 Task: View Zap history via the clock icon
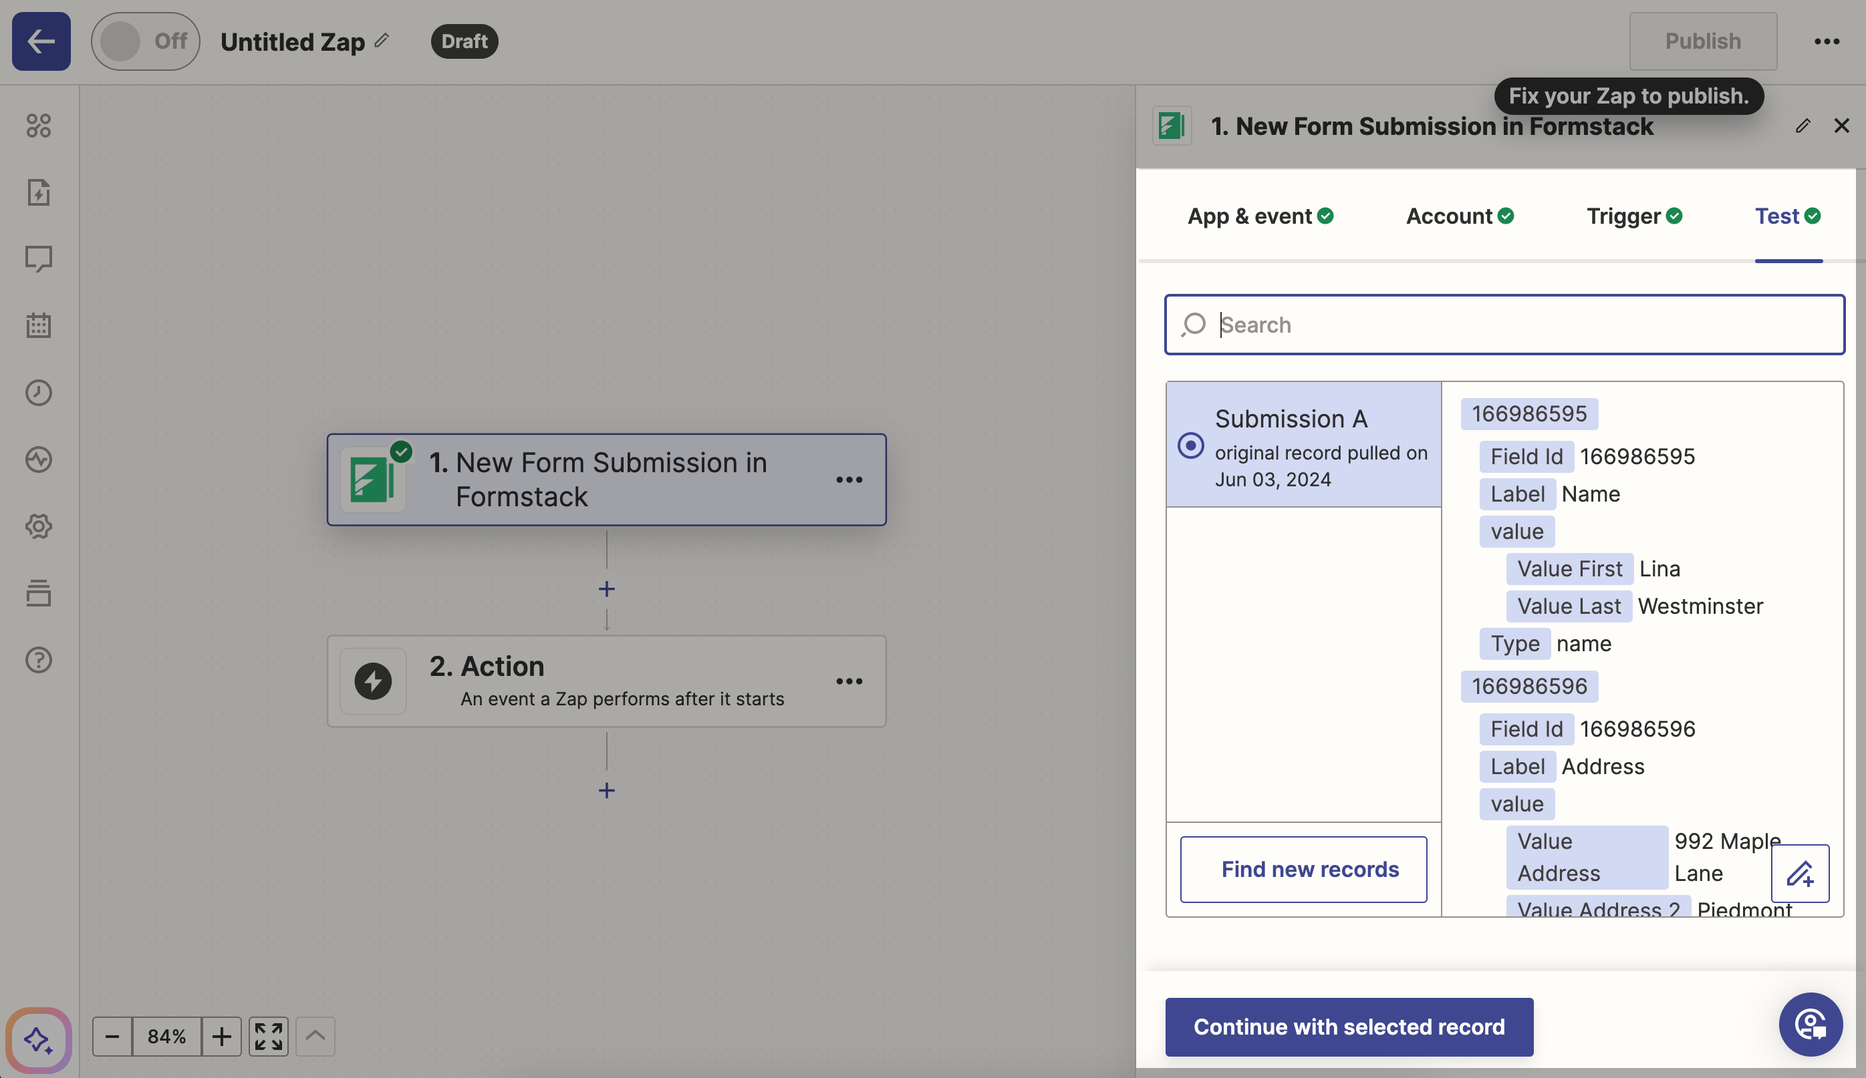39,392
